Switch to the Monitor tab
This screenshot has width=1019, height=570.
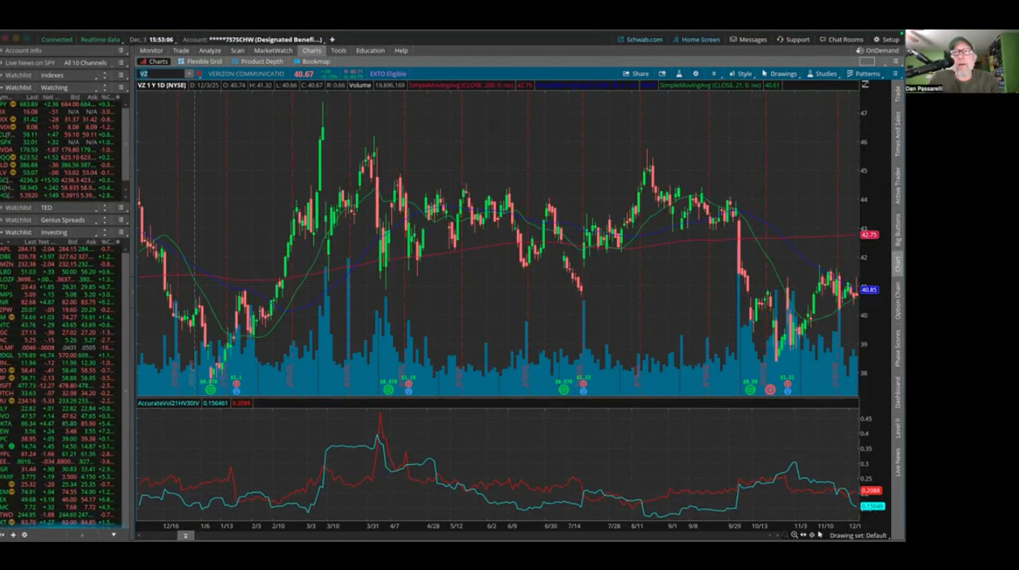point(151,50)
